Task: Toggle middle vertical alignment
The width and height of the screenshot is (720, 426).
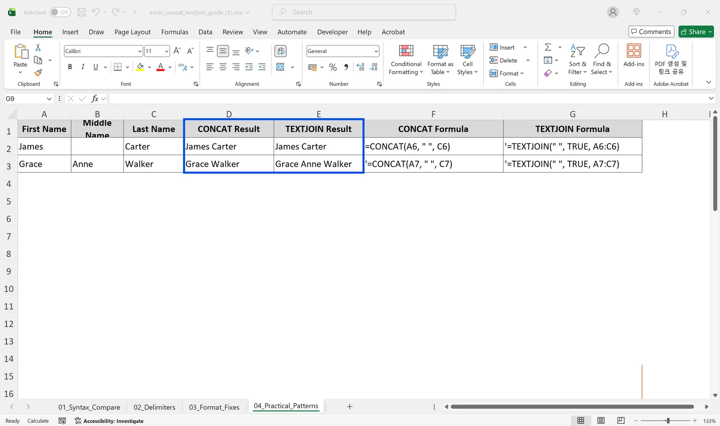Action: tap(223, 51)
